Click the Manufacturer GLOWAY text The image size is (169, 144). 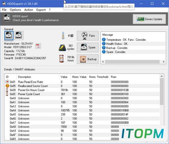(18, 44)
